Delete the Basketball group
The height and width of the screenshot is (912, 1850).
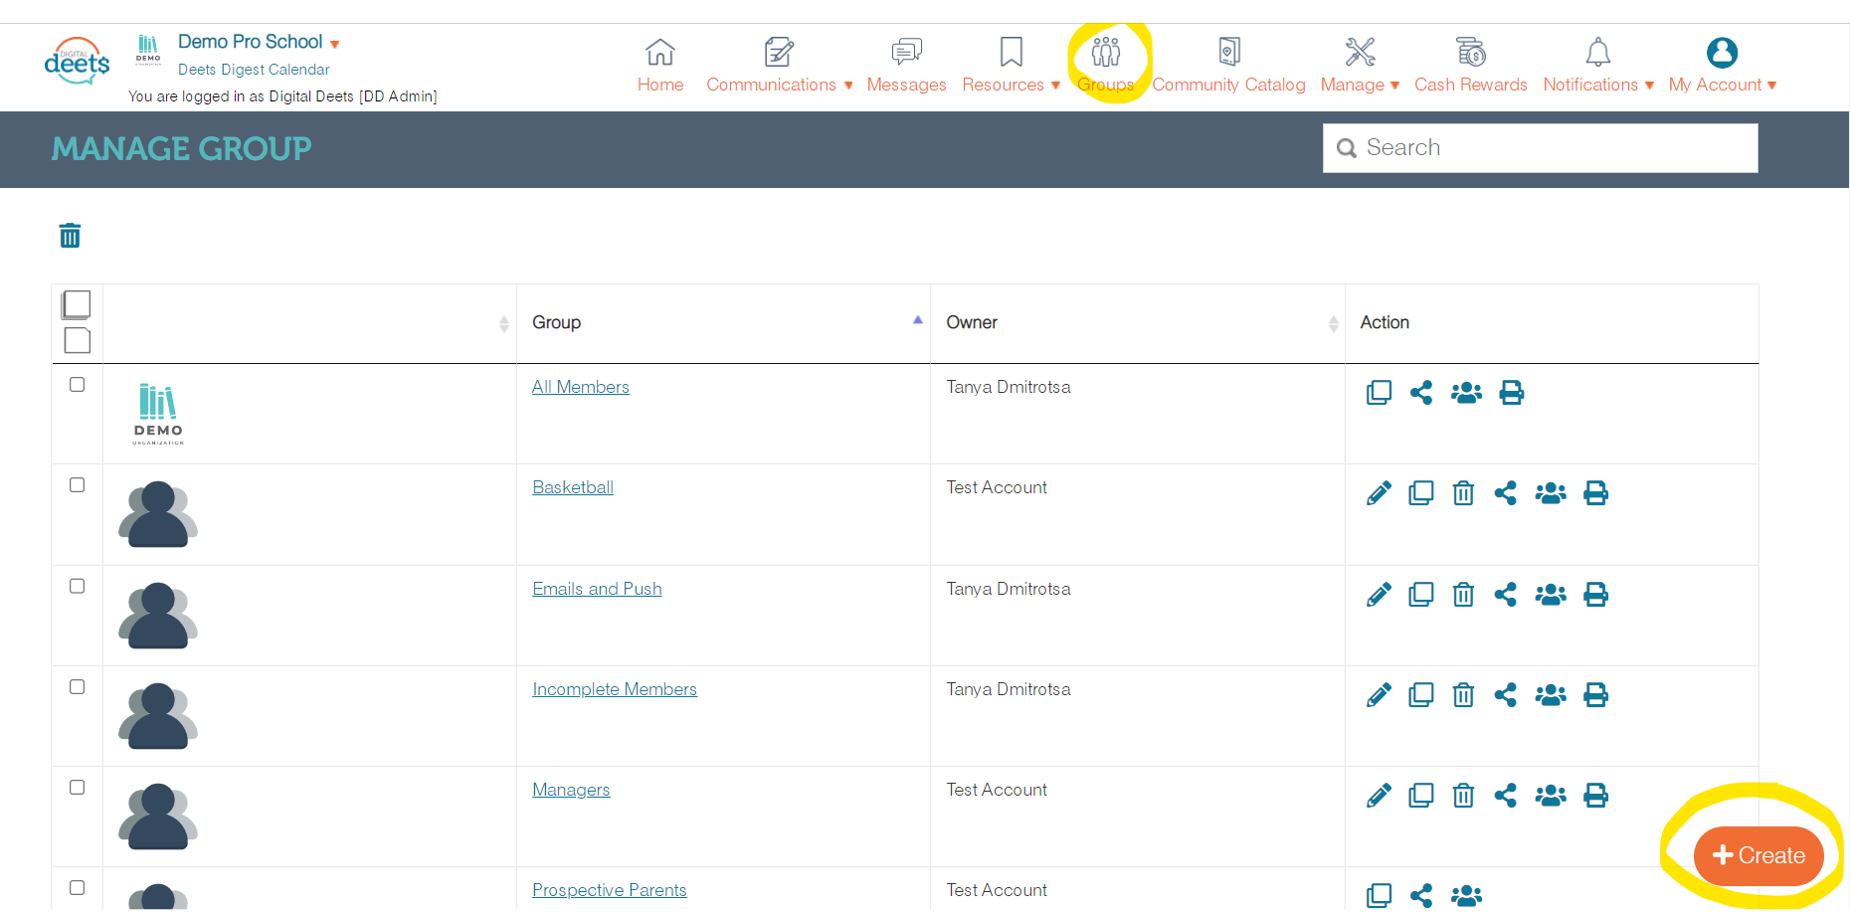pyautogui.click(x=1463, y=493)
